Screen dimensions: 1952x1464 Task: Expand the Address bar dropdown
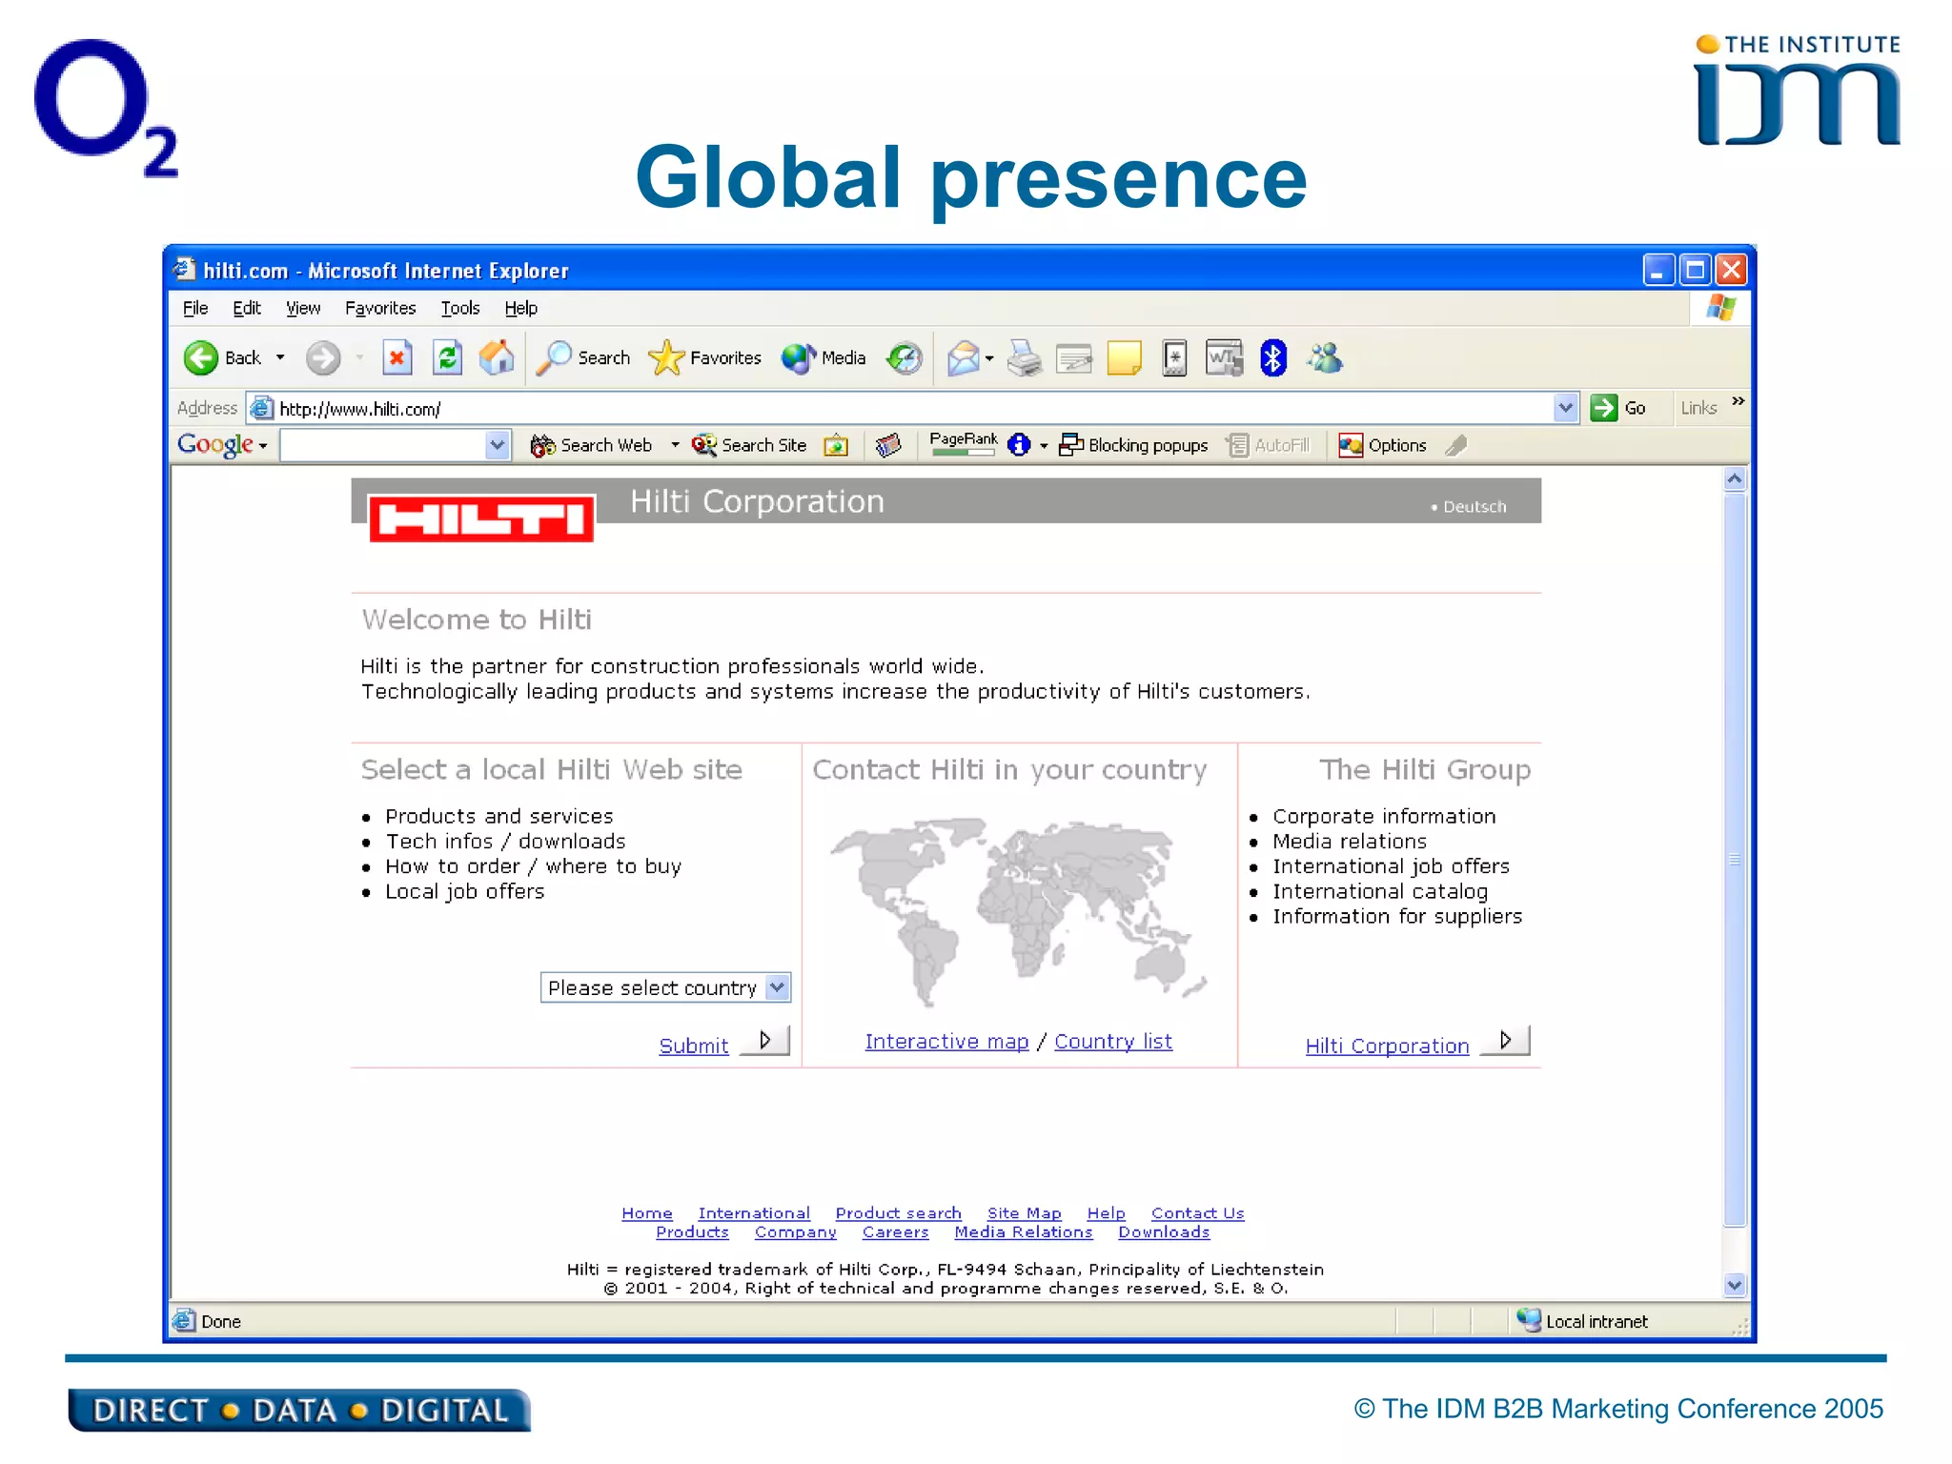(x=1565, y=408)
